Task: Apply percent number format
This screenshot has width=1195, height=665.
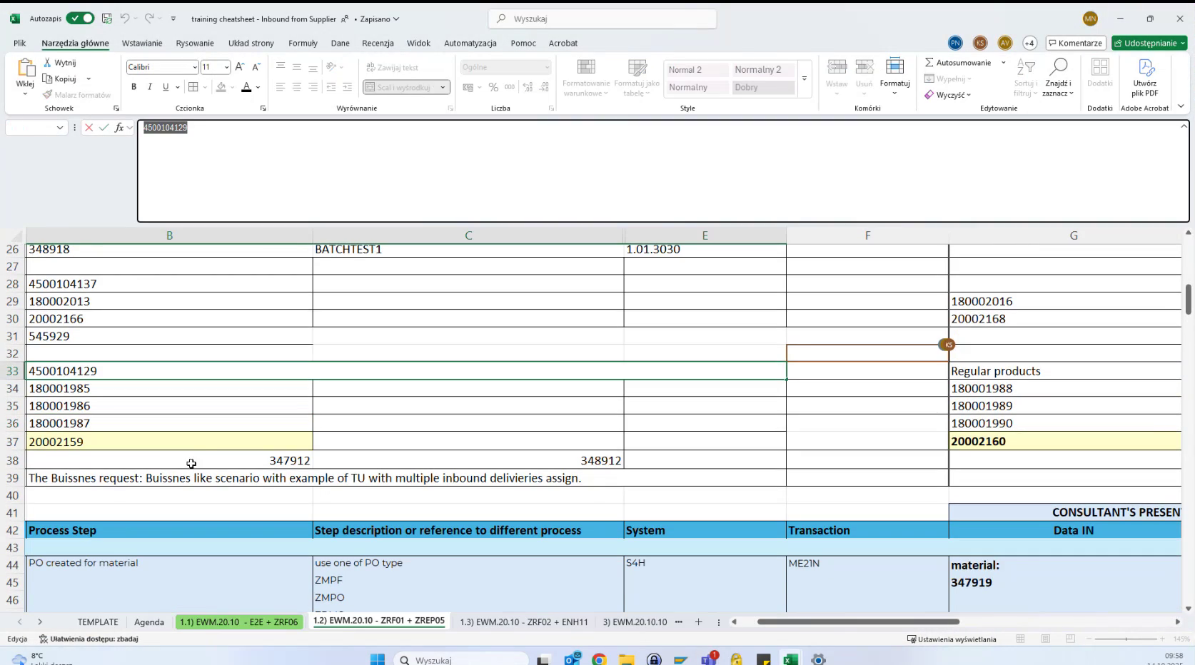Action: [493, 87]
